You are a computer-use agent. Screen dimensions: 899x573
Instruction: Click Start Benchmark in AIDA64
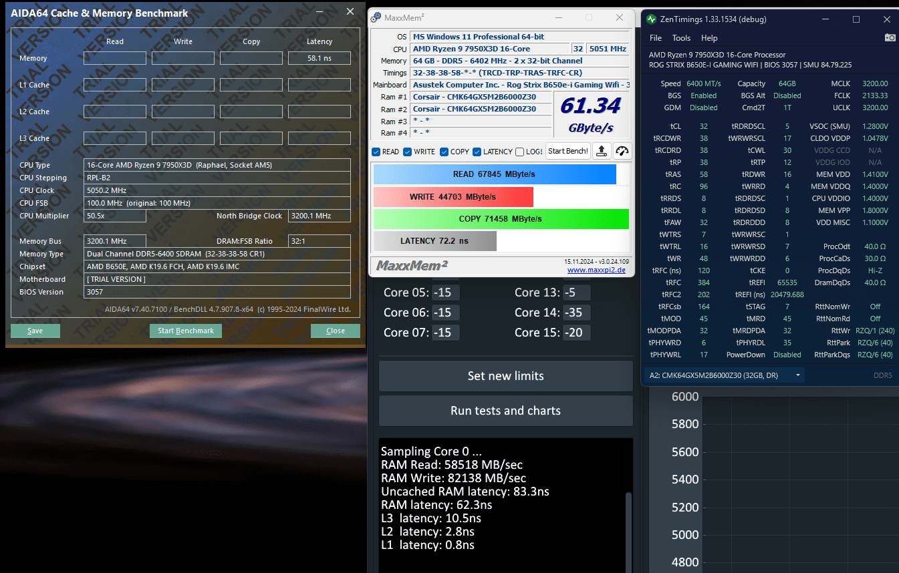tap(186, 331)
